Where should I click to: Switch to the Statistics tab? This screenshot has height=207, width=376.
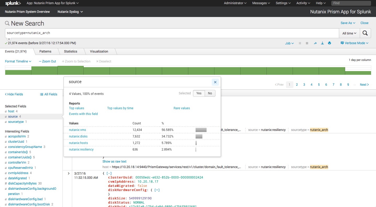(71, 51)
